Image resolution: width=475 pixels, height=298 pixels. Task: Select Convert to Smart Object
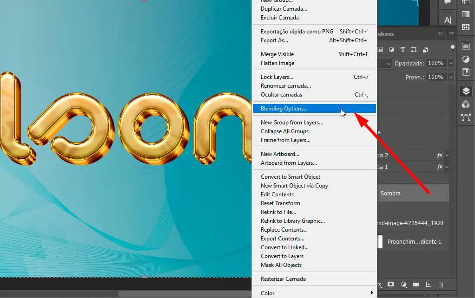tap(290, 177)
